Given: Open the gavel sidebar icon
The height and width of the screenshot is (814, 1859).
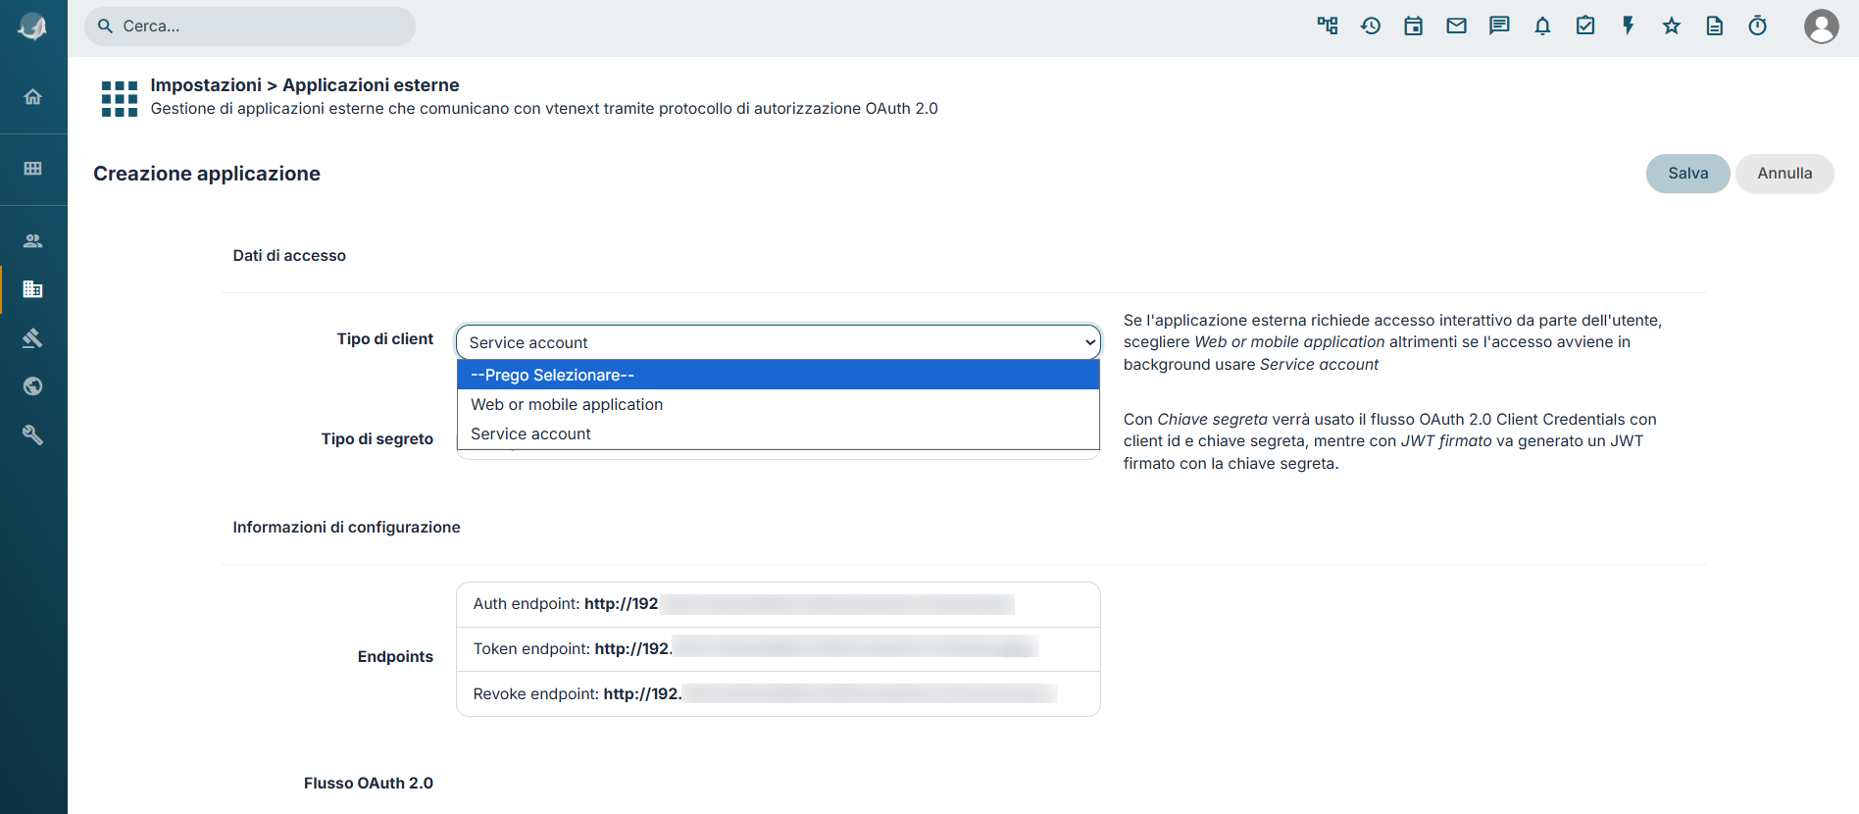Looking at the screenshot, I should [x=32, y=338].
